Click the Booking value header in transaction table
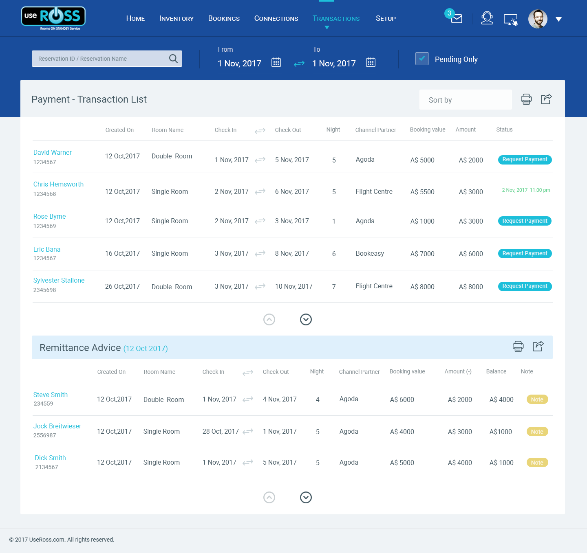587x553 pixels. [x=428, y=129]
